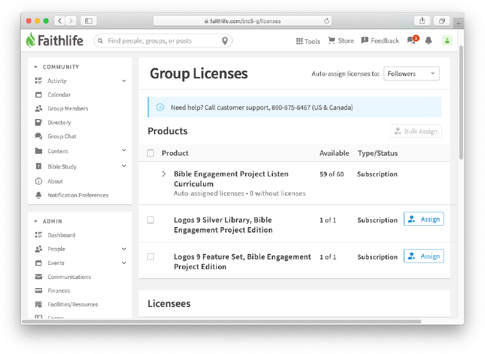
Task: Expand the Activity submenu
Action: (x=124, y=81)
